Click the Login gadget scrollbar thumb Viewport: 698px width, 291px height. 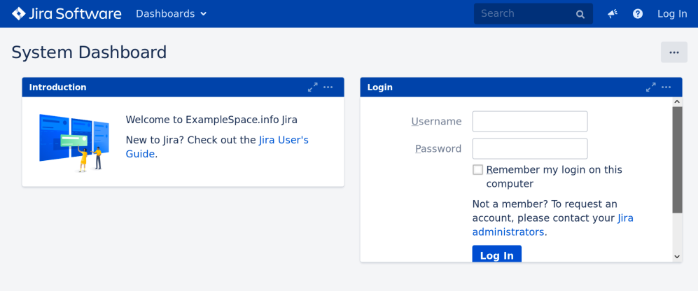pos(677,159)
